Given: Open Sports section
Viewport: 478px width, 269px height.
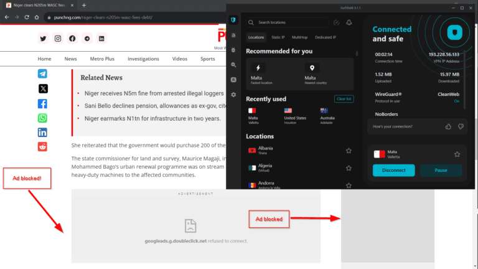Looking at the screenshot, I should [x=208, y=59].
